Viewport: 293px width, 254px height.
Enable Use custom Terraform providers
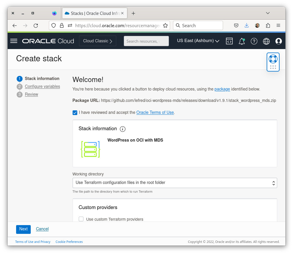coord(81,219)
